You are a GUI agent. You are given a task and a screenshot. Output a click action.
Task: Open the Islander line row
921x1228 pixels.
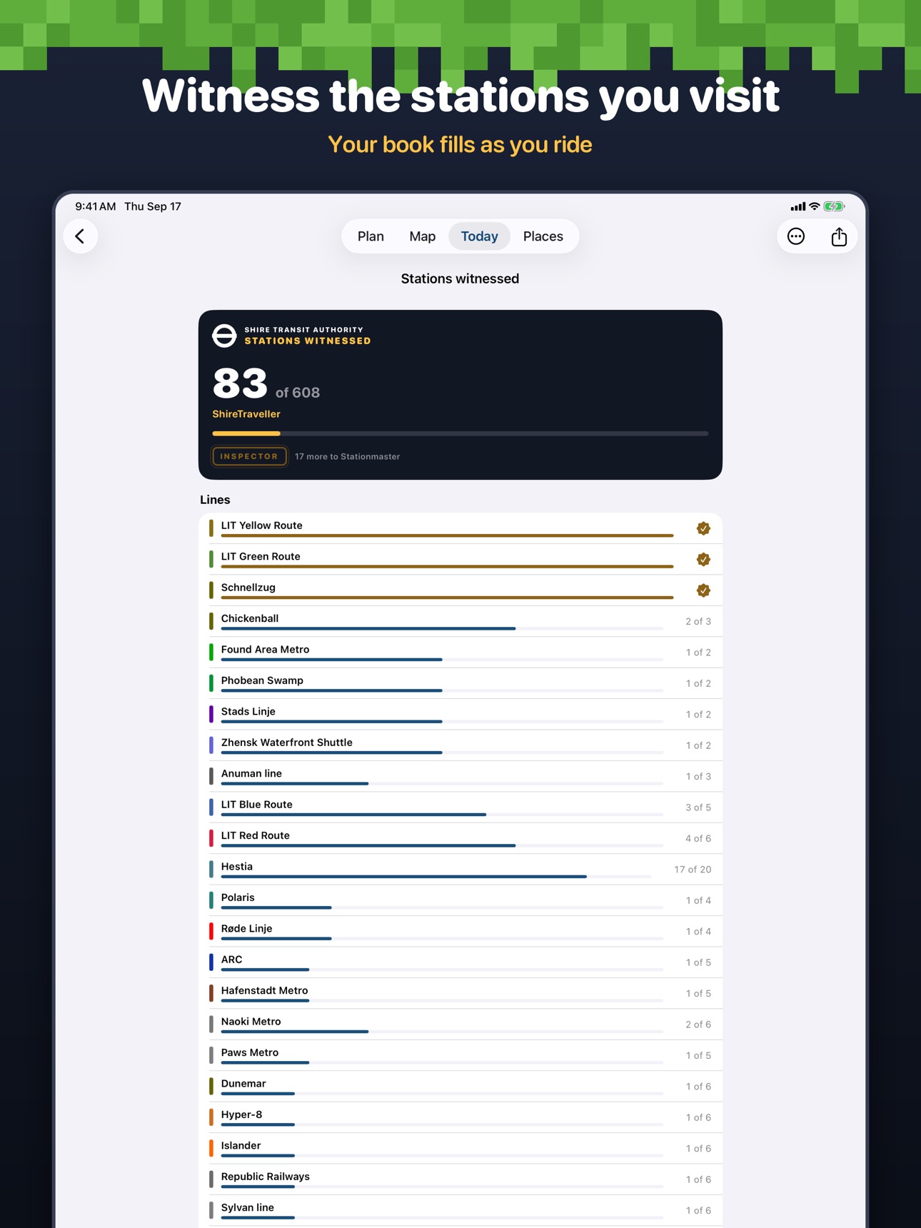(460, 1149)
